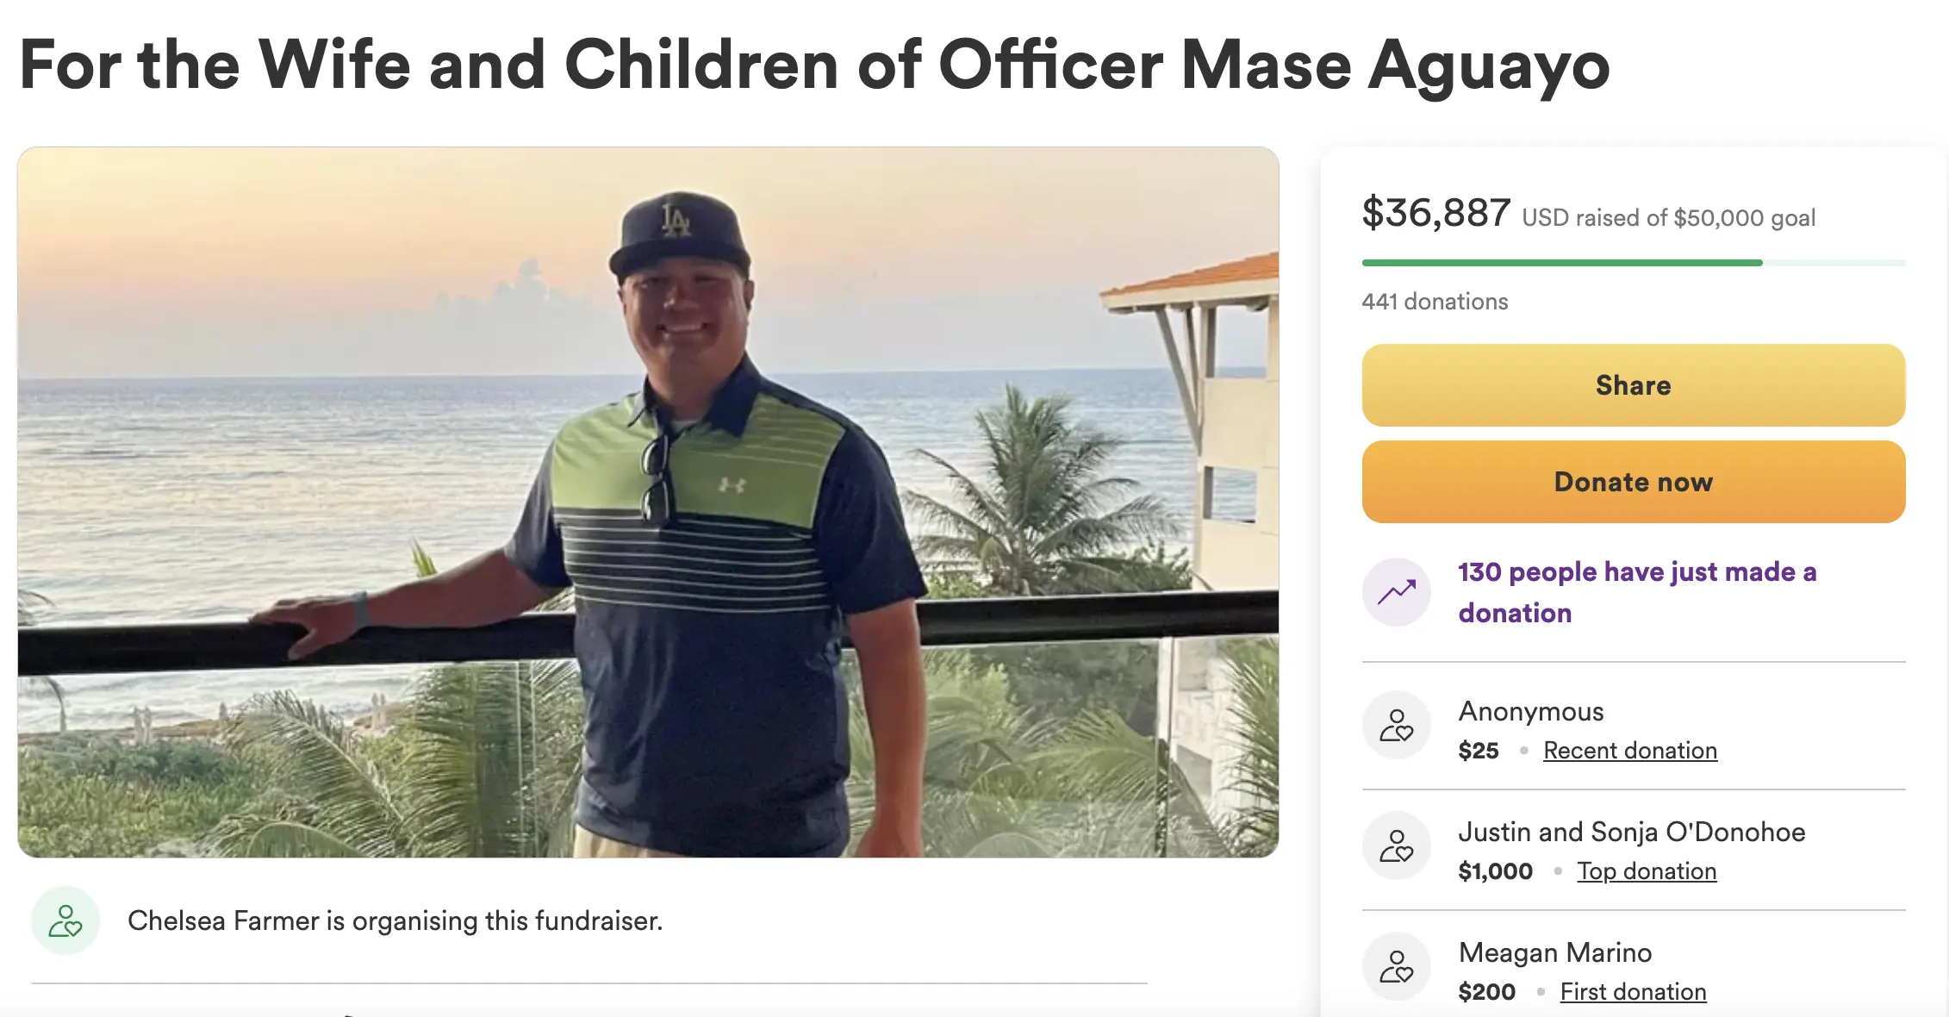The height and width of the screenshot is (1017, 1949).
Task: Click the $36,887 raised amount
Action: click(x=1435, y=213)
